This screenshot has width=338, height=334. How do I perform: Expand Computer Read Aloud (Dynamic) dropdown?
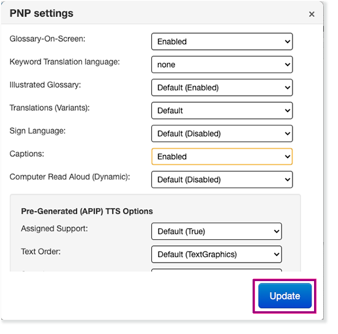(x=222, y=180)
